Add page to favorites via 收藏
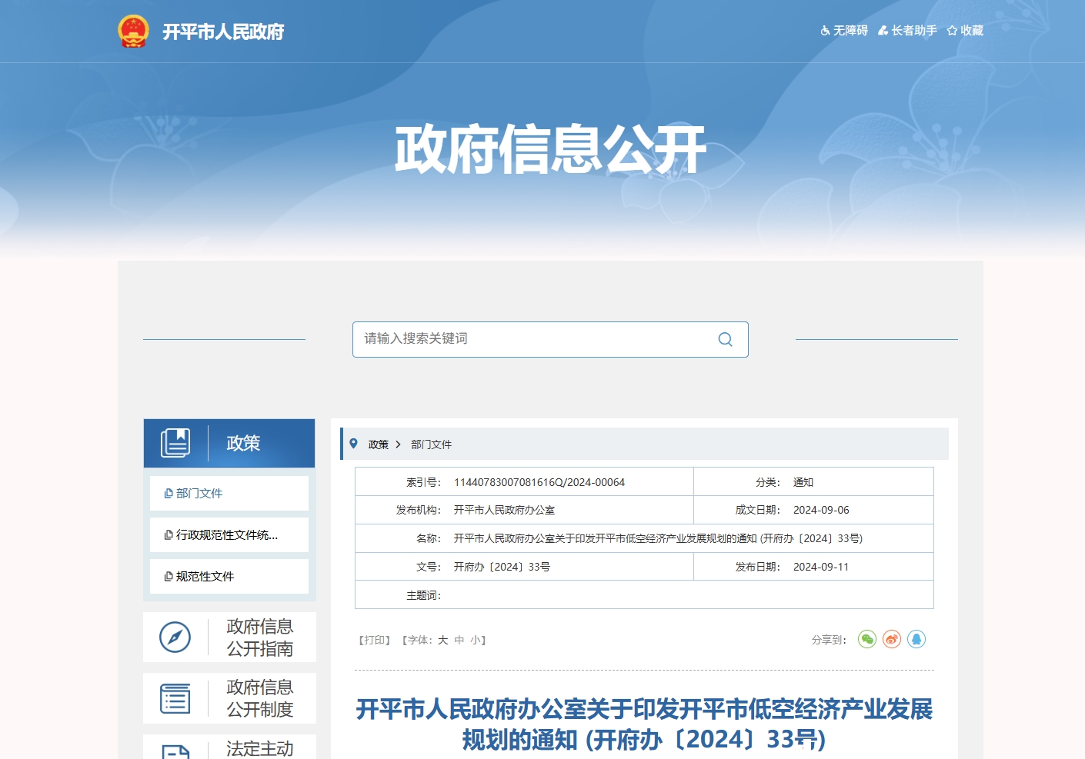This screenshot has width=1085, height=759. pos(965,31)
